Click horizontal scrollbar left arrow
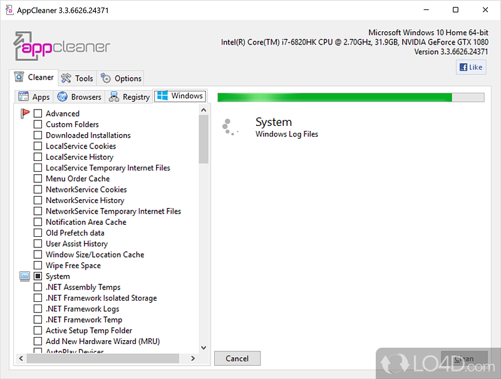 (21, 358)
